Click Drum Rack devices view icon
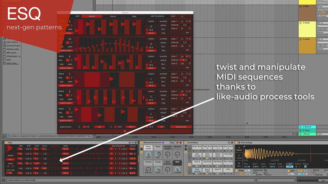328x184 pixels. [x=186, y=152]
